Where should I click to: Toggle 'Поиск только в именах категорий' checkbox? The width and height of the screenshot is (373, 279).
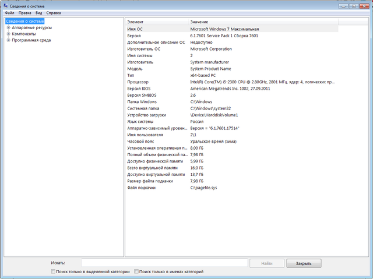pos(136,271)
